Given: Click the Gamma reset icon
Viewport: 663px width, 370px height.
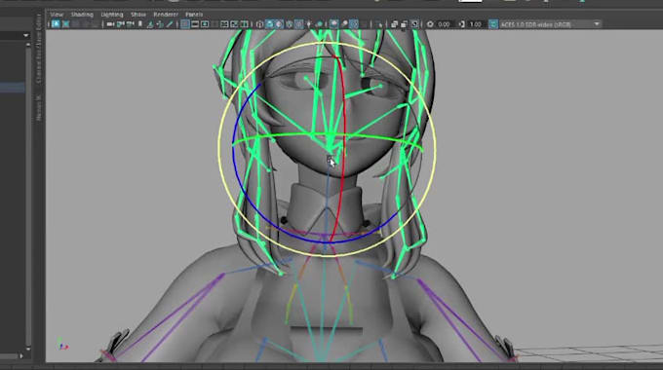Looking at the screenshot, I should [462, 24].
